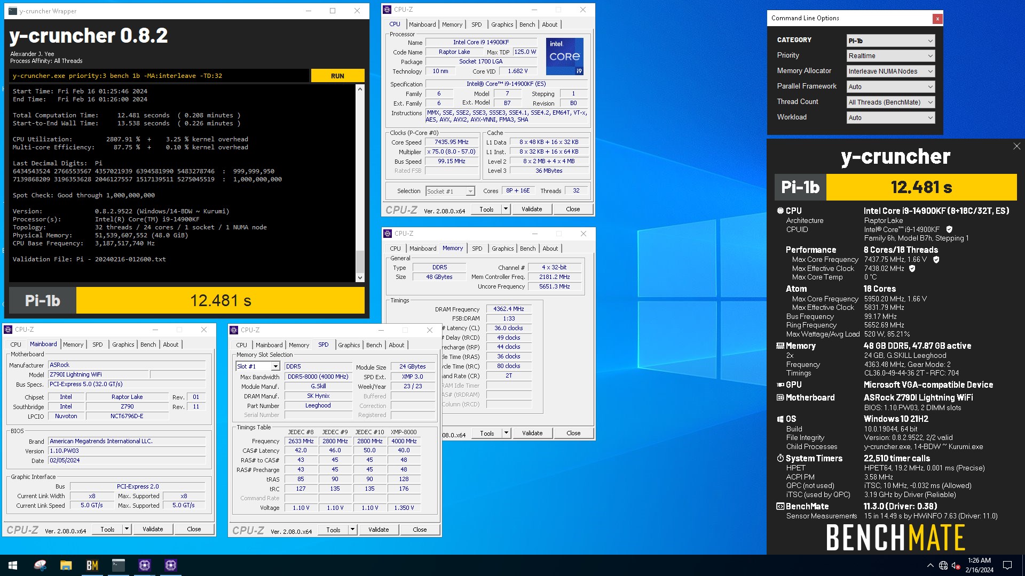Click the Intel Core i9 logo
The image size is (1025, 576).
564,56
